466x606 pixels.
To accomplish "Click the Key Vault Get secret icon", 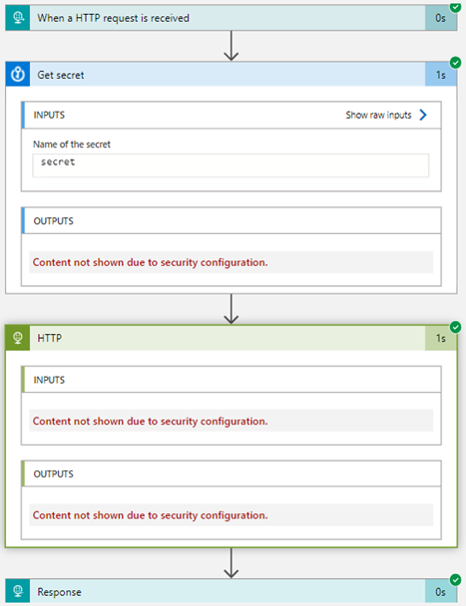I will pyautogui.click(x=18, y=74).
